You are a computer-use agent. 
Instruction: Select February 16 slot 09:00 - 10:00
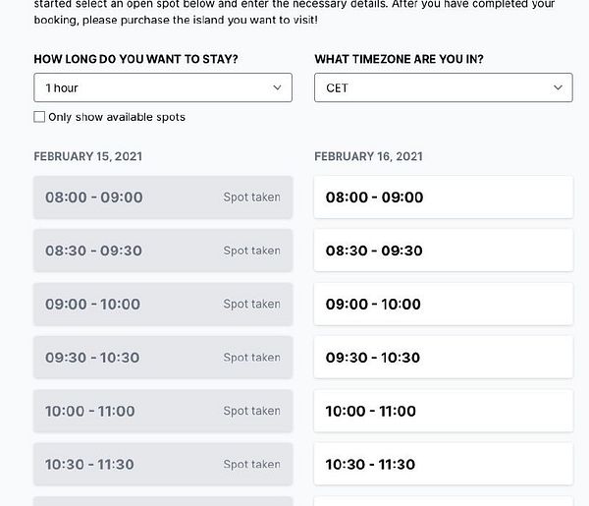click(443, 305)
